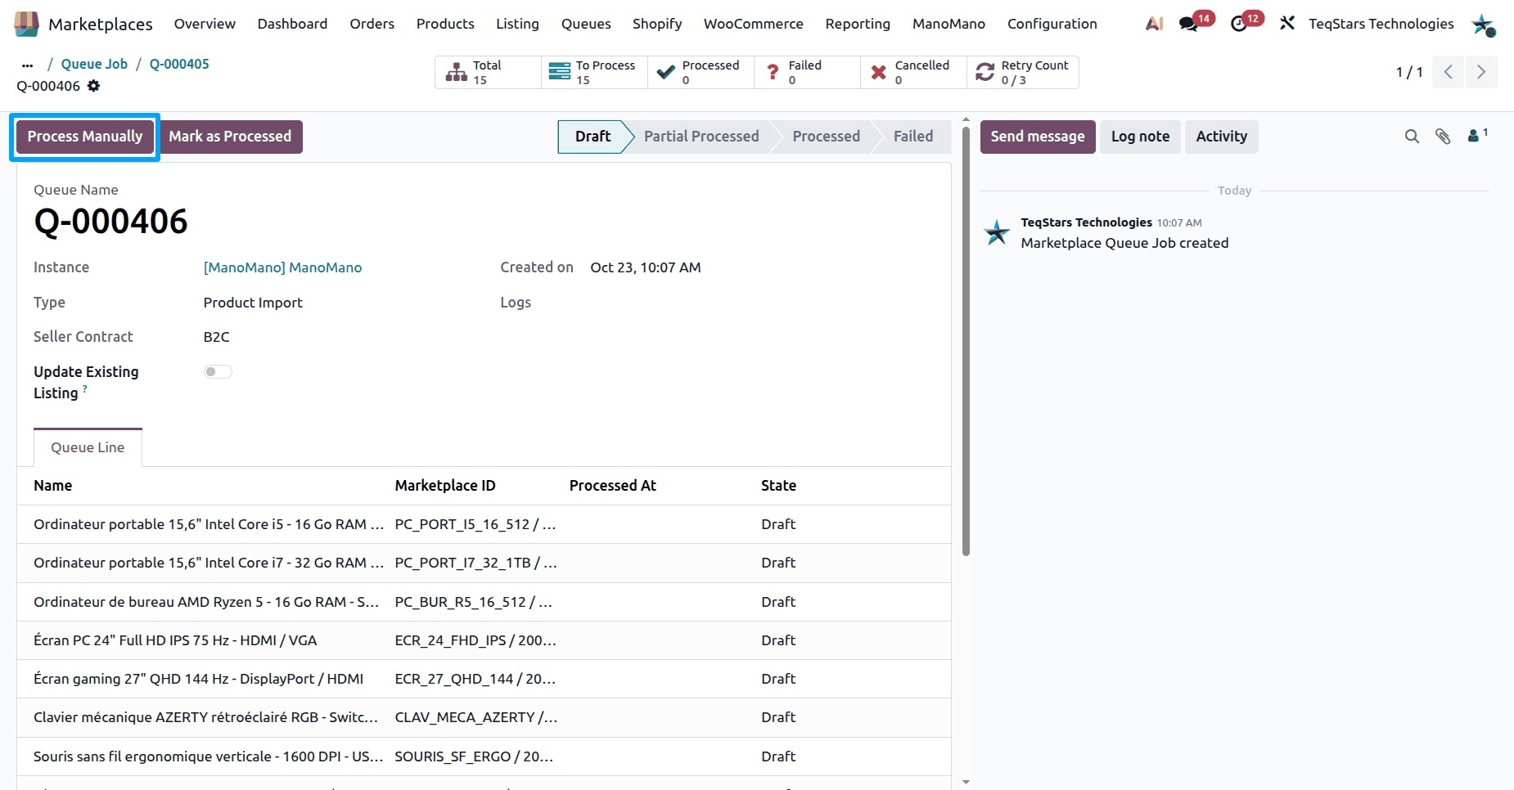The height and width of the screenshot is (790, 1514).
Task: Open the user avatar star icon
Action: 1483,25
